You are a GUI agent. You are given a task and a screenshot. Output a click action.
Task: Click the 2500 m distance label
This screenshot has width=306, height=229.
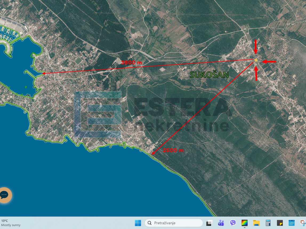[x=174, y=150]
